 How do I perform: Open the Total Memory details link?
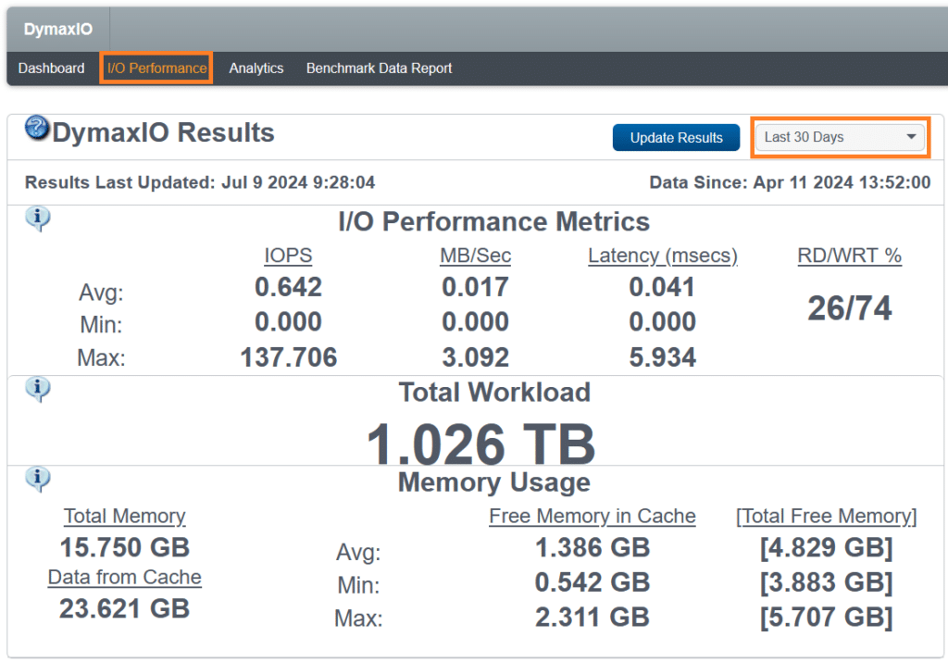point(124,517)
